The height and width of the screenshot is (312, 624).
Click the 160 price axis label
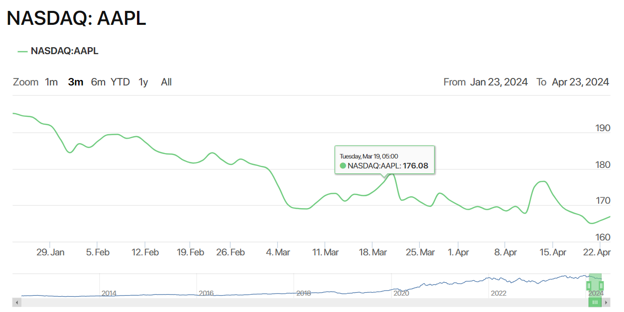tap(603, 237)
